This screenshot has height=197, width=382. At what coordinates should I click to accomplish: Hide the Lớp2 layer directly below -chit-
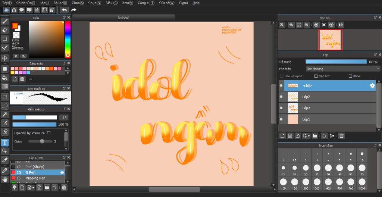coord(281,97)
